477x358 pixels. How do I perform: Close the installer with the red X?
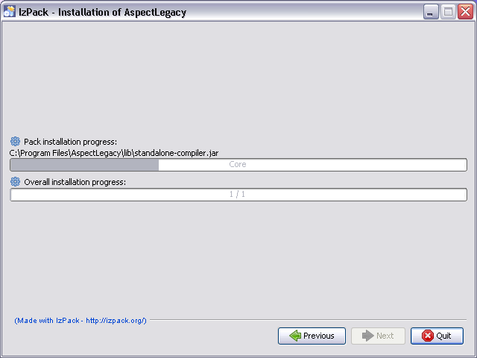[x=465, y=12]
